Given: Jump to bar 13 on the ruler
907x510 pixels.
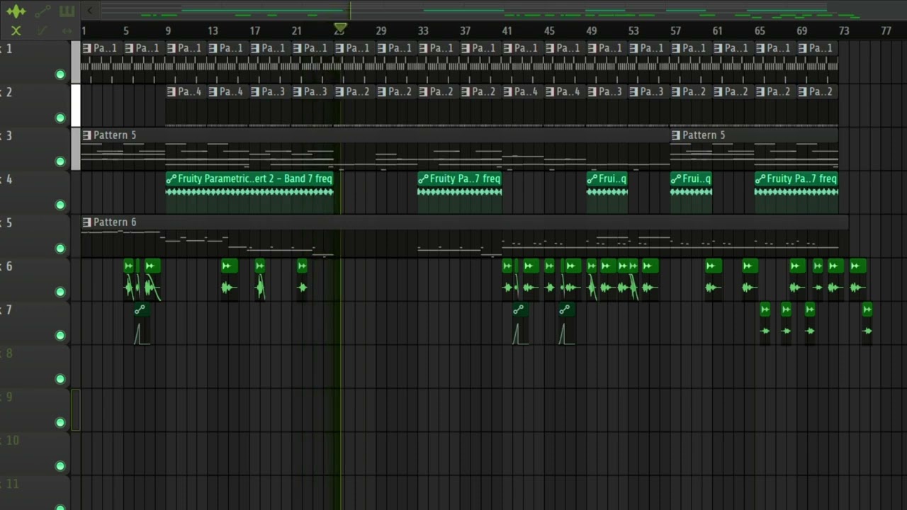Looking at the screenshot, I should click(x=213, y=30).
